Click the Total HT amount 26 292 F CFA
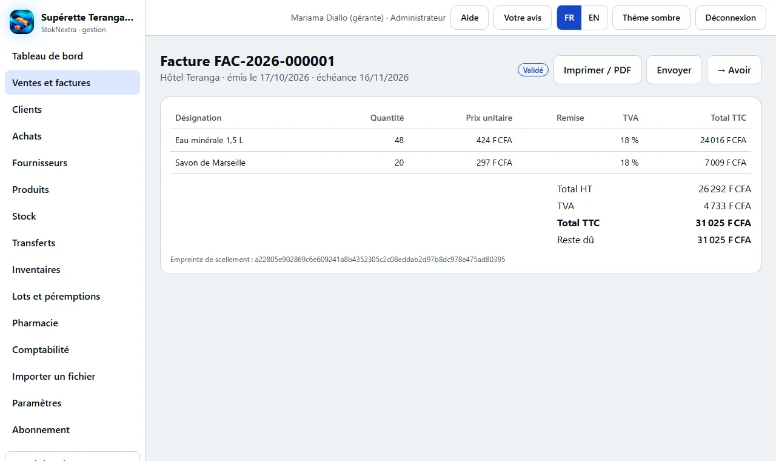 tap(724, 189)
